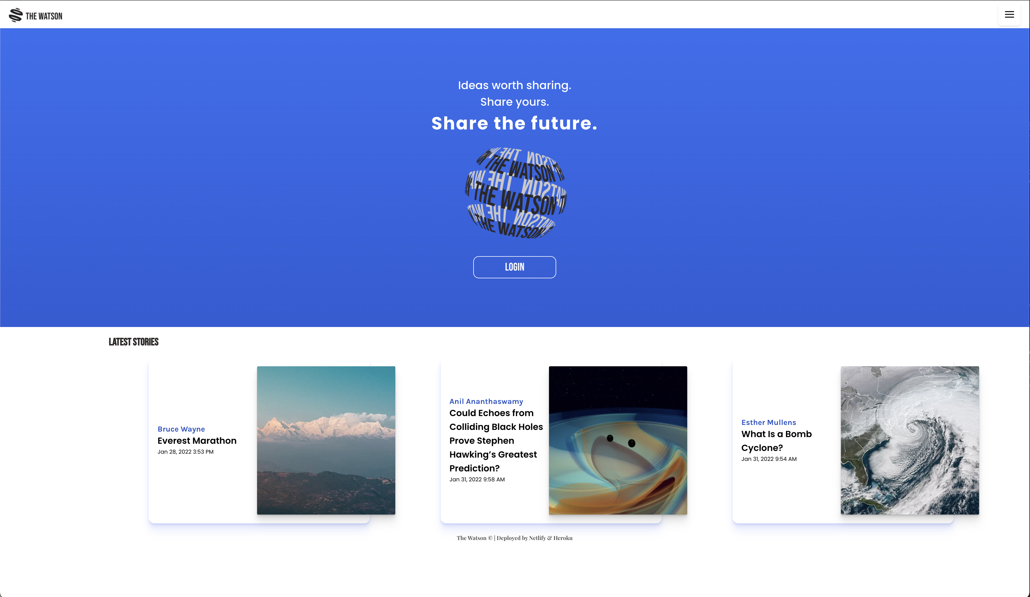
Task: Click the Share the future headline
Action: (515, 123)
